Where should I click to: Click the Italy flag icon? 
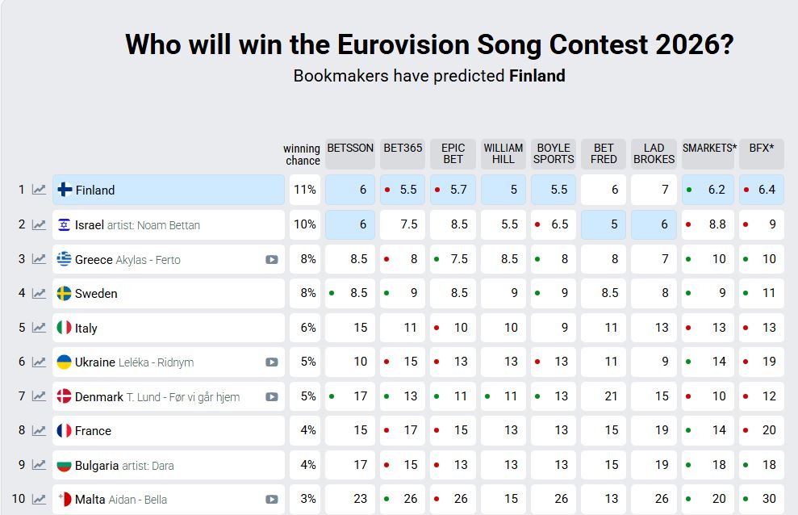tap(65, 328)
